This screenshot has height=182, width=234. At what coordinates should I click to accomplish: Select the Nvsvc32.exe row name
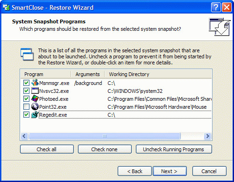point(54,91)
